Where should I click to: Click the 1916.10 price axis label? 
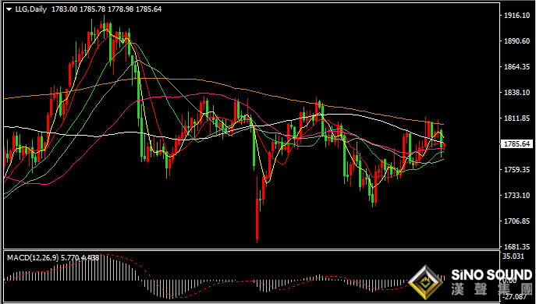[516, 16]
